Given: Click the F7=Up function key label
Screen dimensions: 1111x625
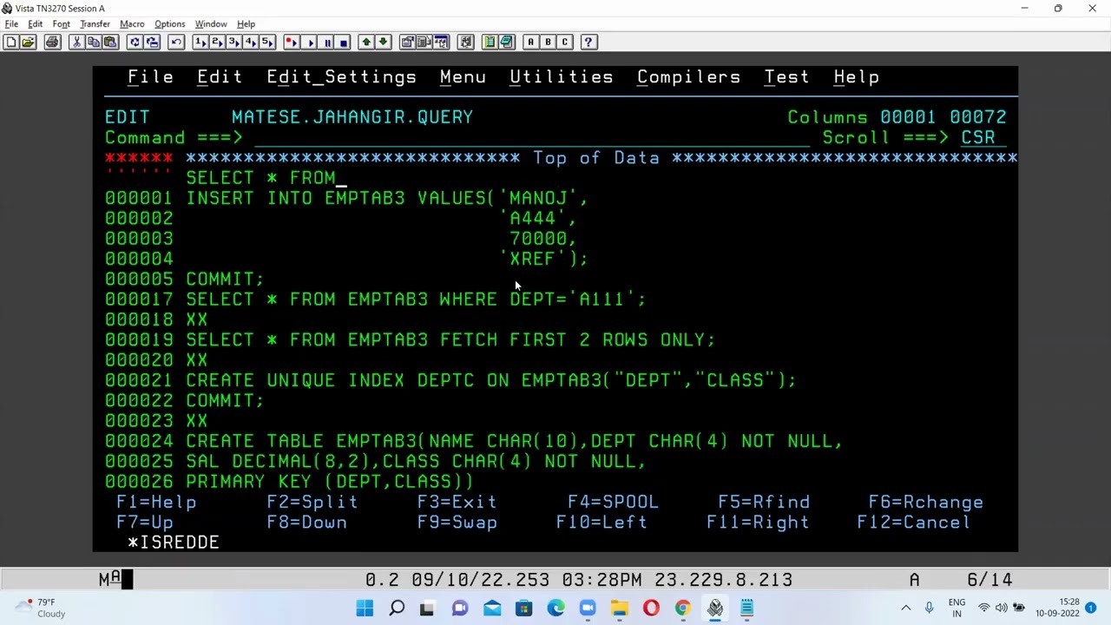Looking at the screenshot, I should (x=145, y=523).
